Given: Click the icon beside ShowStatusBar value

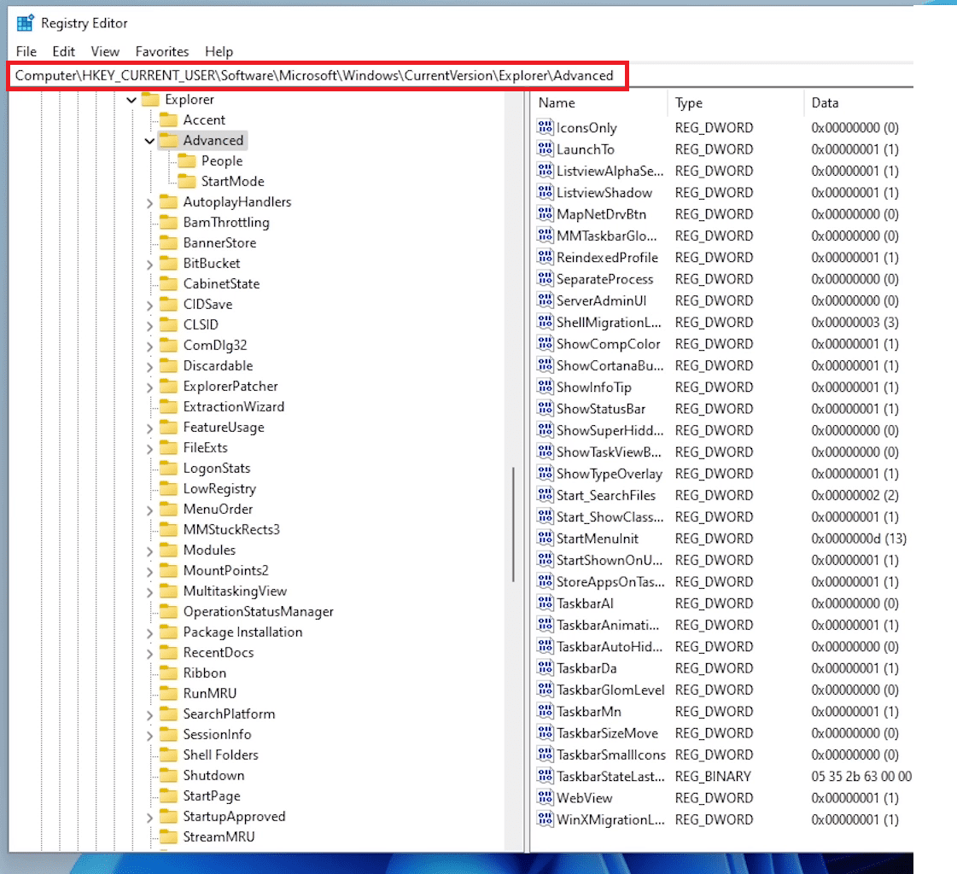Looking at the screenshot, I should [545, 409].
